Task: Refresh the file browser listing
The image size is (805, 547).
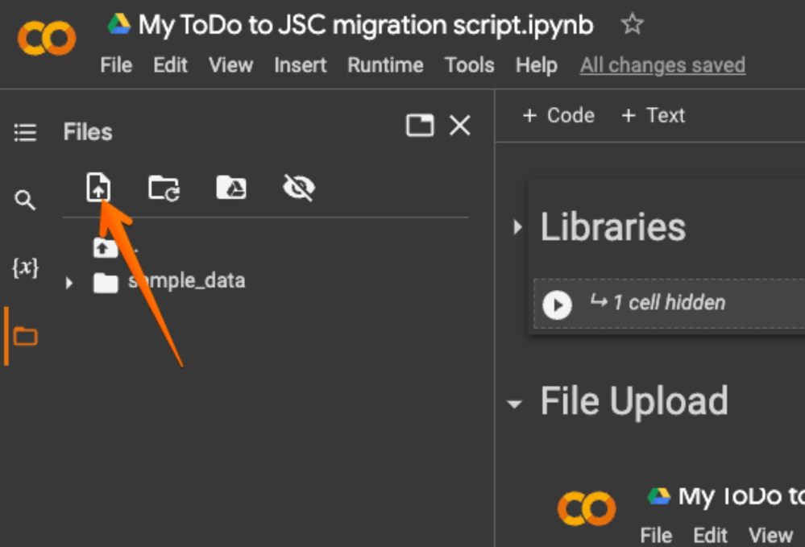Action: 164,188
